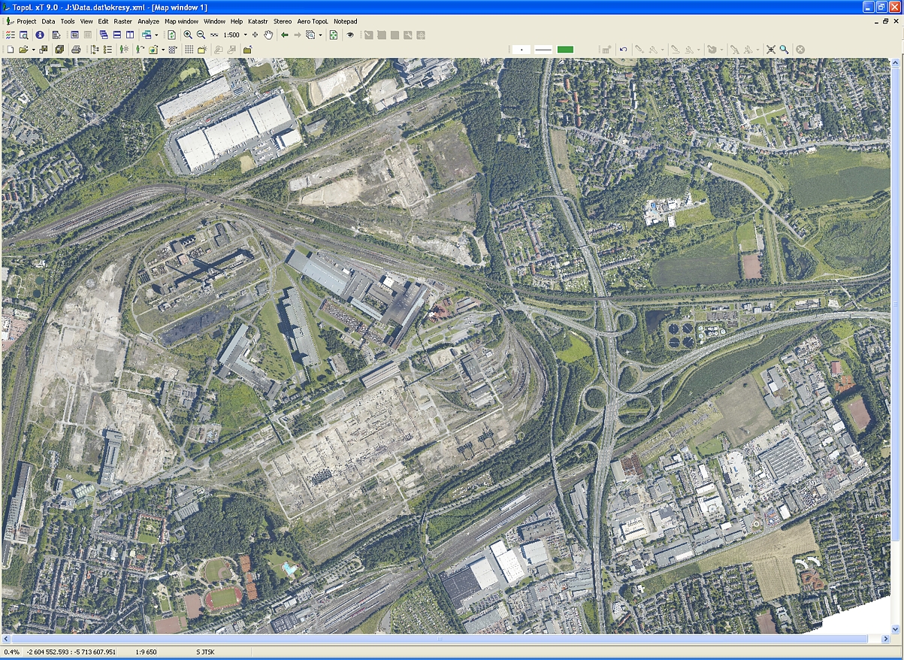Expand the dropdown arrow beside zoom window tool
Viewport: 904px width, 660px height.
(320, 35)
